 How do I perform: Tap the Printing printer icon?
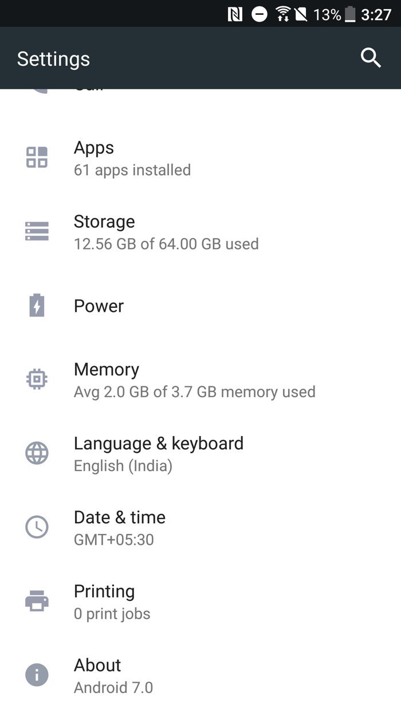37,601
